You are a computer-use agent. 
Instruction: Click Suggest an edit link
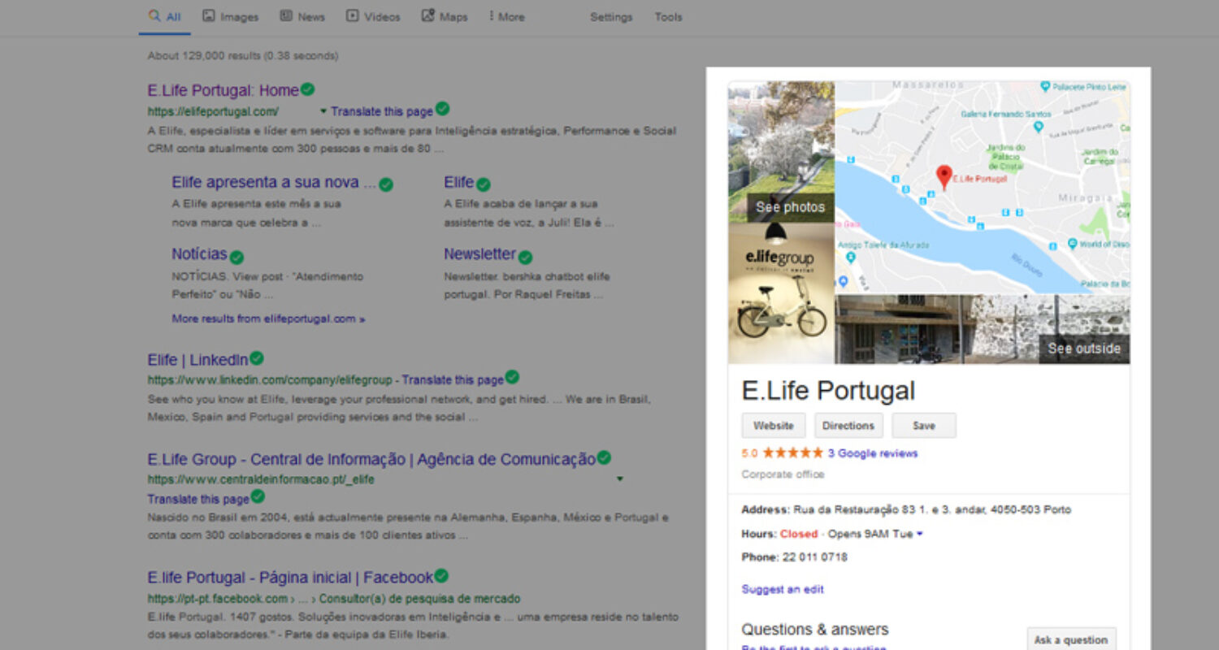coord(783,589)
